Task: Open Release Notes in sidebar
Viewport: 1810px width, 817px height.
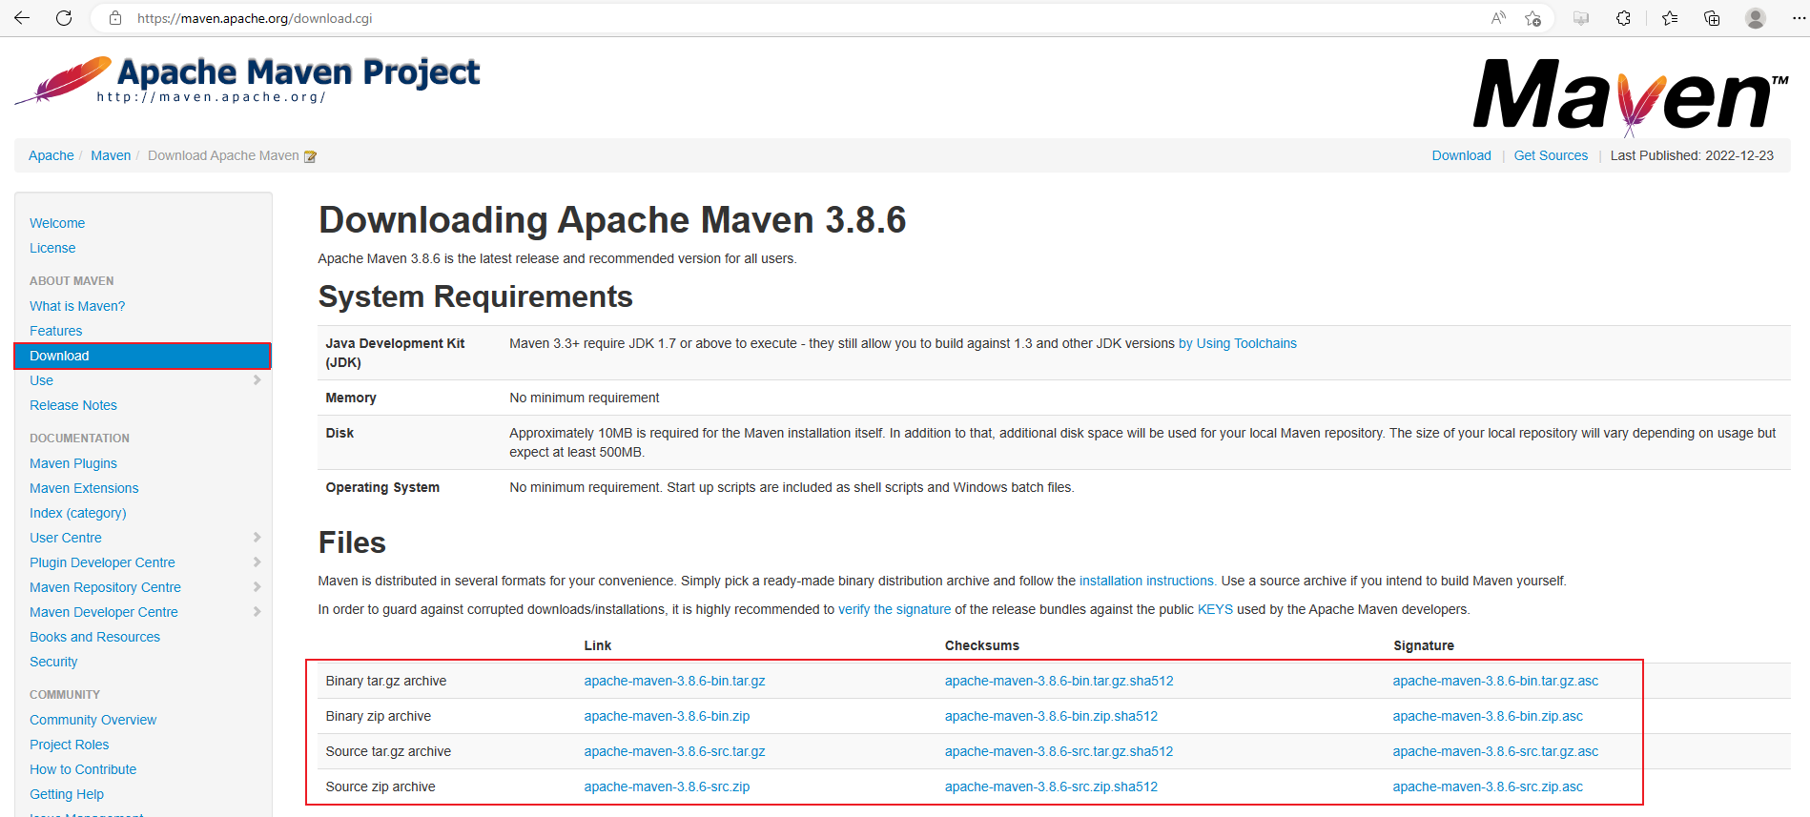Action: tap(73, 405)
